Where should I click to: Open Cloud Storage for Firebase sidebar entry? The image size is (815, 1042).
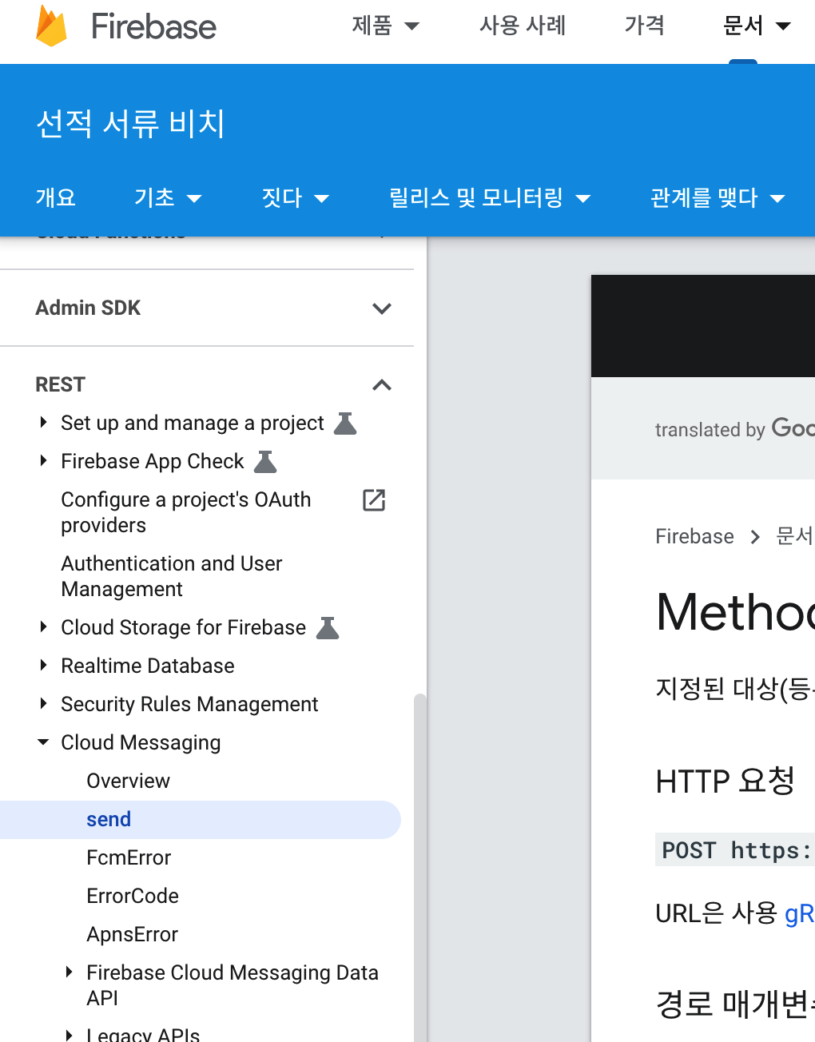pyautogui.click(x=183, y=627)
